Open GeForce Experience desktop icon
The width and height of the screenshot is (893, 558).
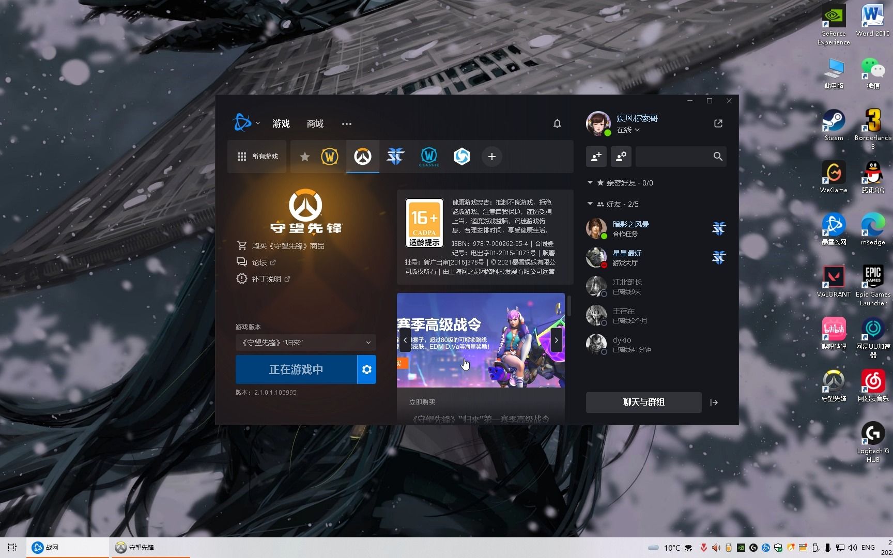coord(834,25)
